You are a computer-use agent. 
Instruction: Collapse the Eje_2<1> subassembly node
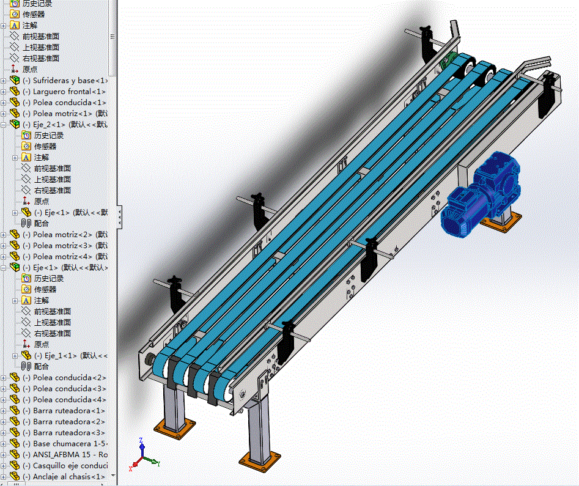[3, 125]
